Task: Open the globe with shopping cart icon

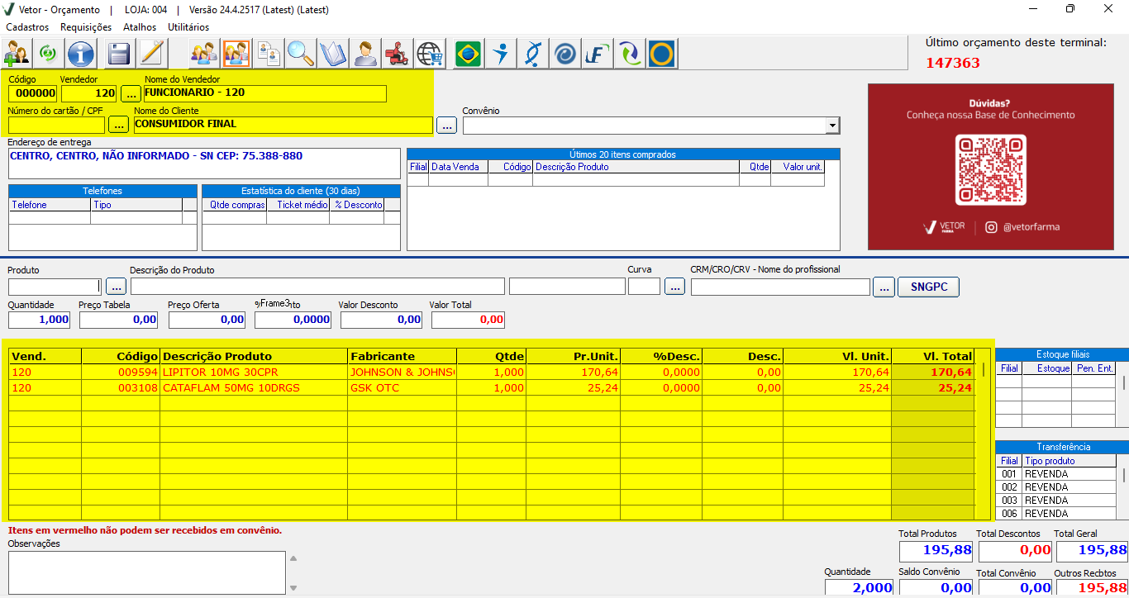Action: [430, 54]
